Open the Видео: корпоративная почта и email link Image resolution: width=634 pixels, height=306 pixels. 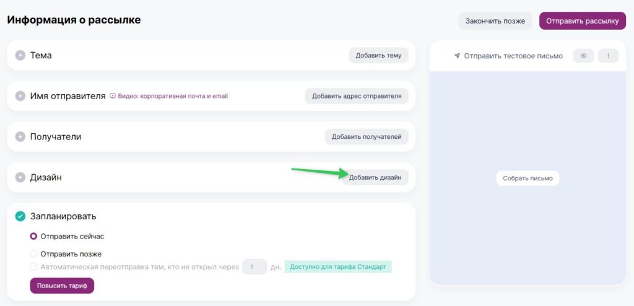point(173,97)
